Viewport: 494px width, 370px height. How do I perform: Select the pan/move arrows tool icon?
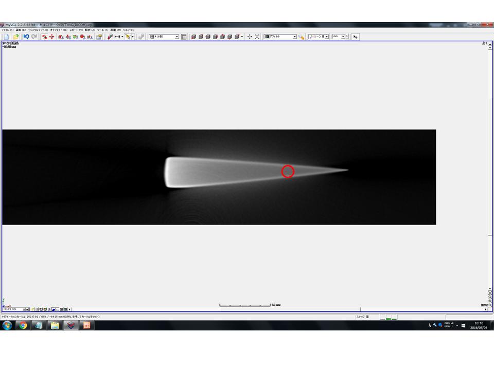pyautogui.click(x=250, y=37)
